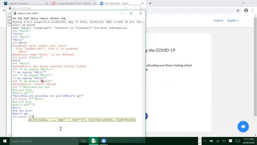Open the volume tray icon

pyautogui.click(x=224, y=141)
